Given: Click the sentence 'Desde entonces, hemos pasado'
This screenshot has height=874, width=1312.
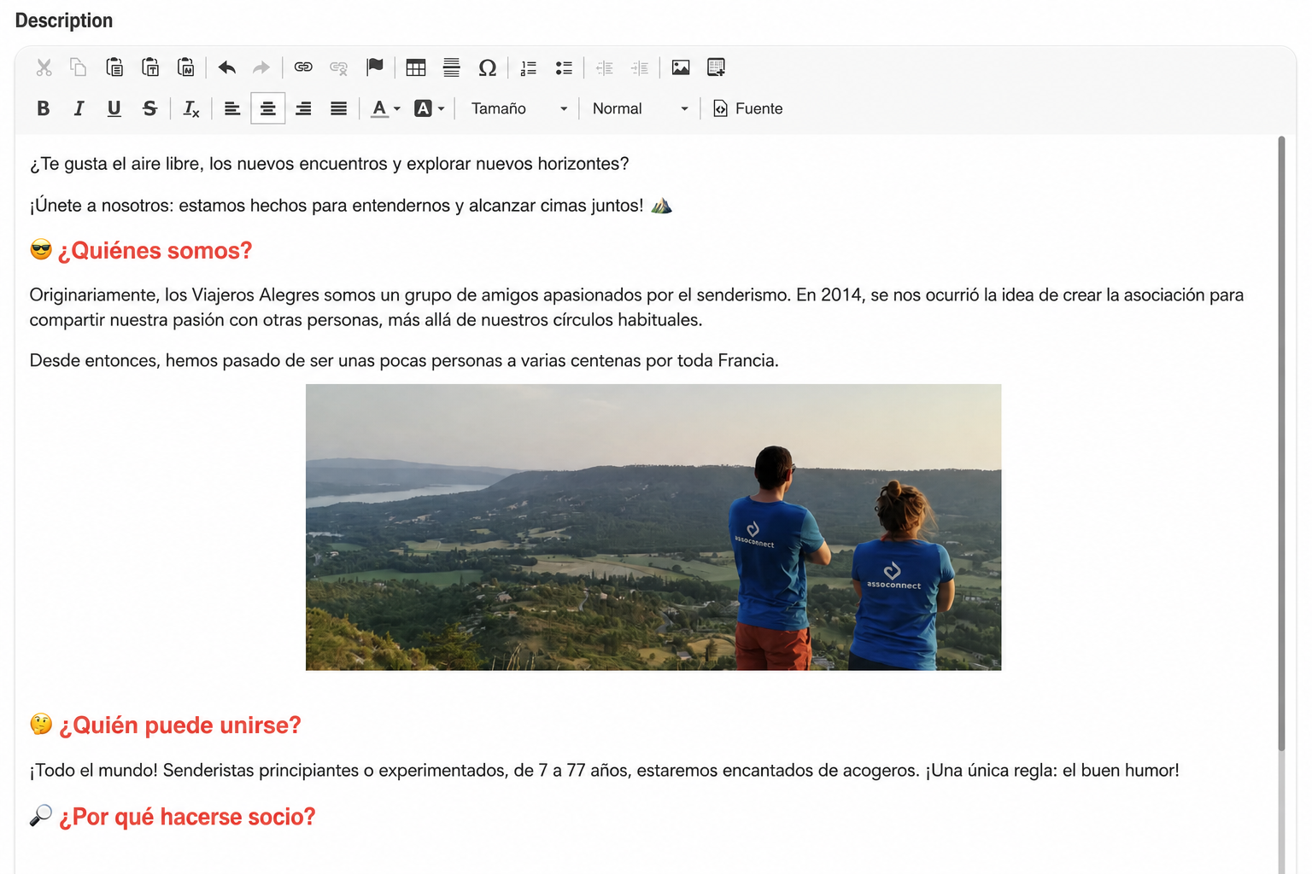Looking at the screenshot, I should coord(404,361).
